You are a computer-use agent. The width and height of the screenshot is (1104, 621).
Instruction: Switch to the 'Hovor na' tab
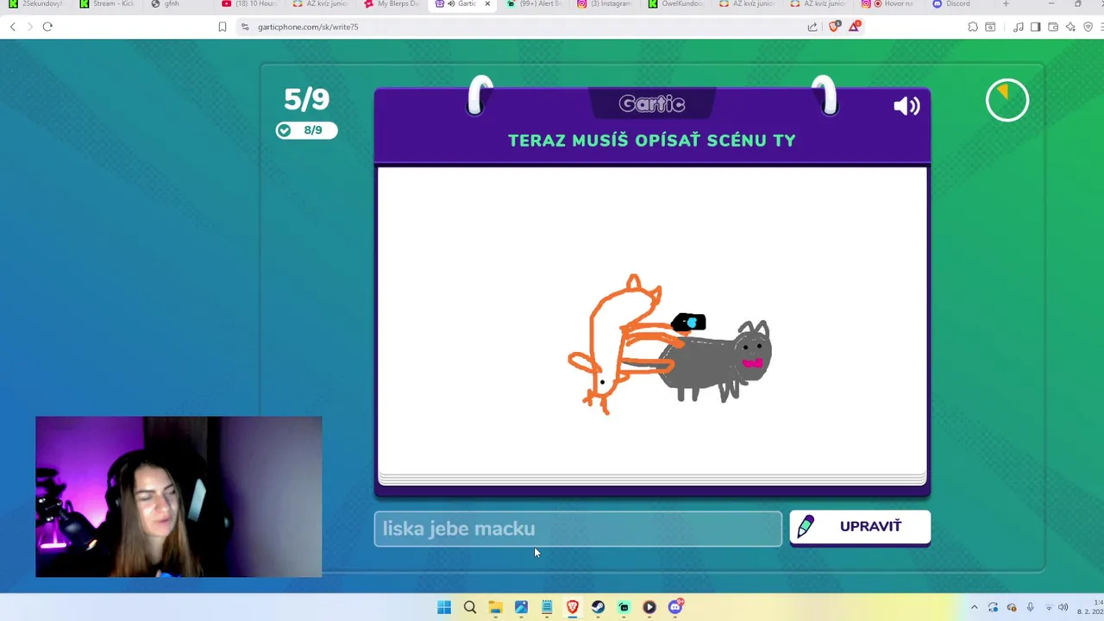click(890, 4)
